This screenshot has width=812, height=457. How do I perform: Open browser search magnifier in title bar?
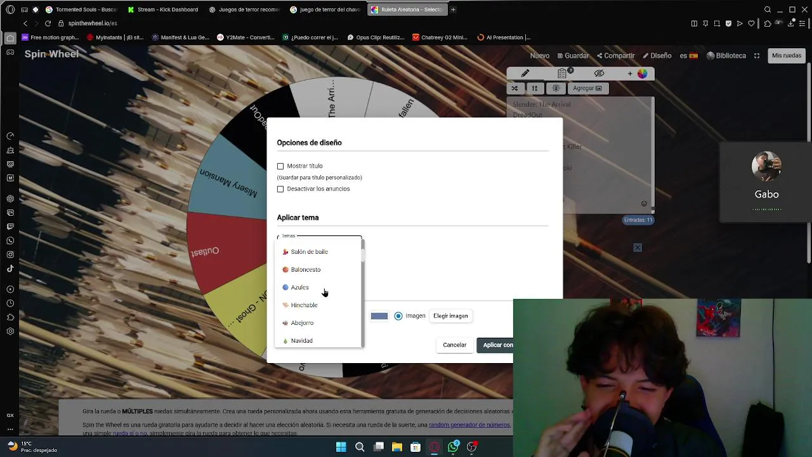point(768,10)
